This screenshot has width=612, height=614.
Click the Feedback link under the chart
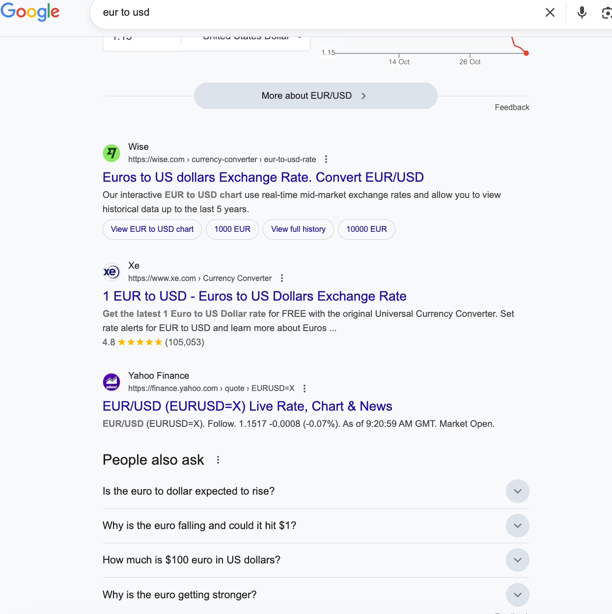click(512, 107)
